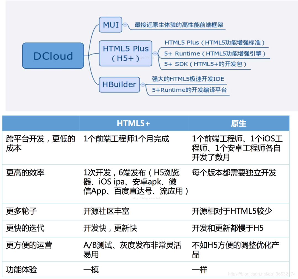Click the HTML5+ column header

[x=133, y=123]
